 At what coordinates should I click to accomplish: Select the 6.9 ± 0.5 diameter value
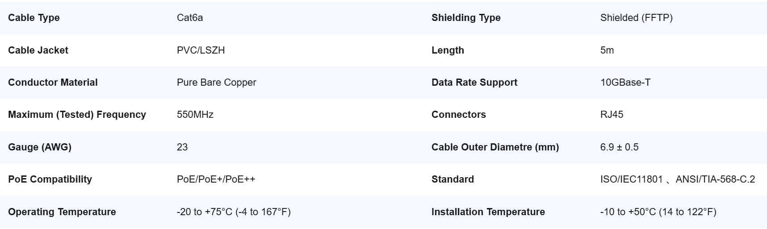click(x=620, y=147)
